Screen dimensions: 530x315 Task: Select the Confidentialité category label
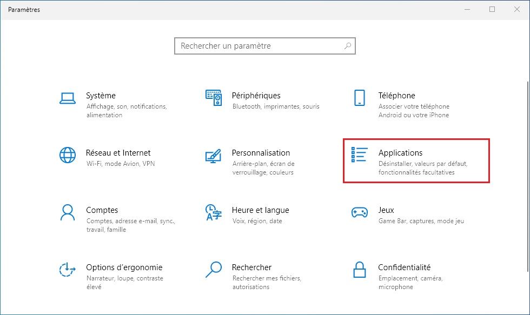click(x=403, y=267)
